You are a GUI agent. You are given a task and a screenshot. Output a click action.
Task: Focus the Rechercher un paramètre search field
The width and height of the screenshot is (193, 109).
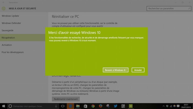click(x=169, y=9)
